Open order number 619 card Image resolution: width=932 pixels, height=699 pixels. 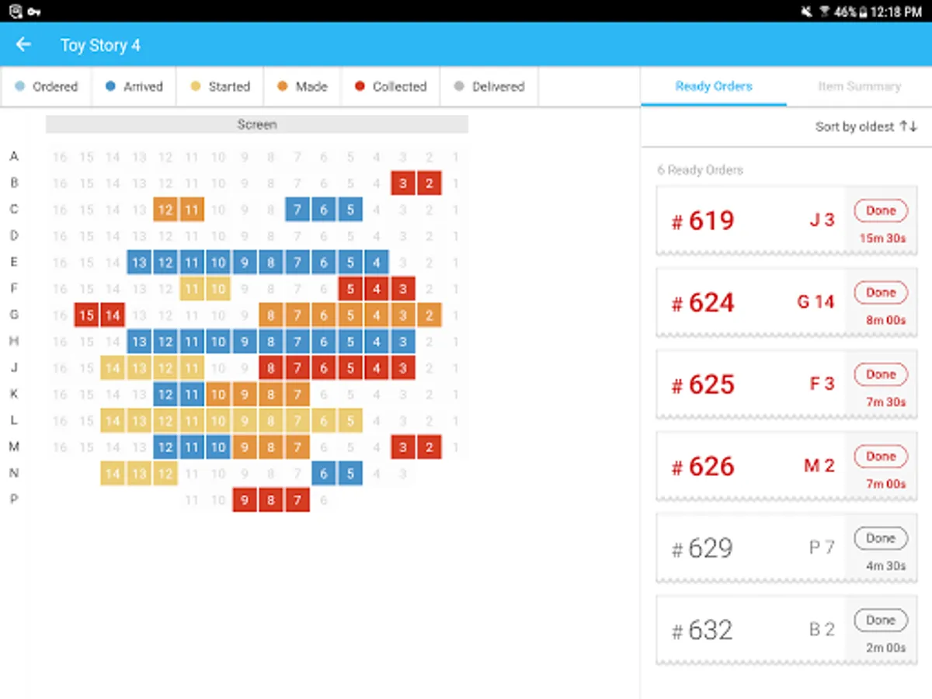click(787, 221)
